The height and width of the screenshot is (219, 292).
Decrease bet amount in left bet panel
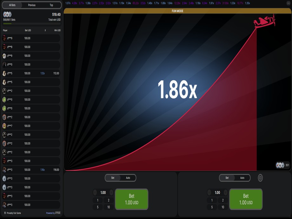(x=95, y=193)
